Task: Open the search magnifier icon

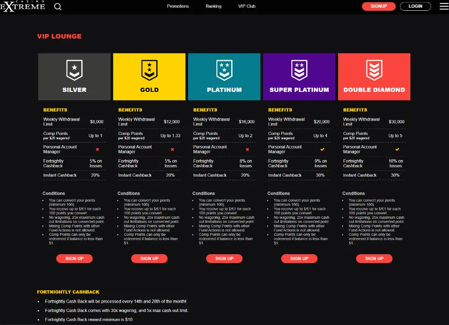Action: click(x=58, y=7)
